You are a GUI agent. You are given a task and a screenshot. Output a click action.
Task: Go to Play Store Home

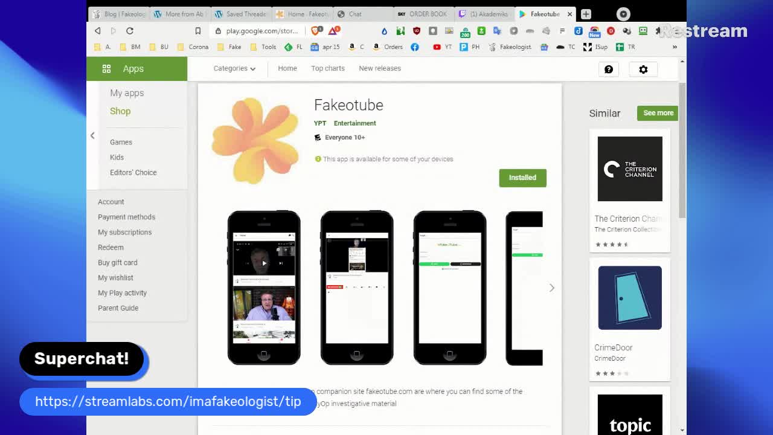point(287,68)
